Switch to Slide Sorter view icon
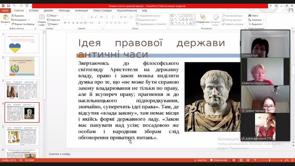Viewport: 295px width, 166px height. [241, 160]
